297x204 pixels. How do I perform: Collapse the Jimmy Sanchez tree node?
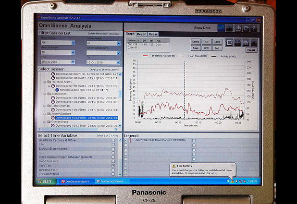(x=45, y=114)
